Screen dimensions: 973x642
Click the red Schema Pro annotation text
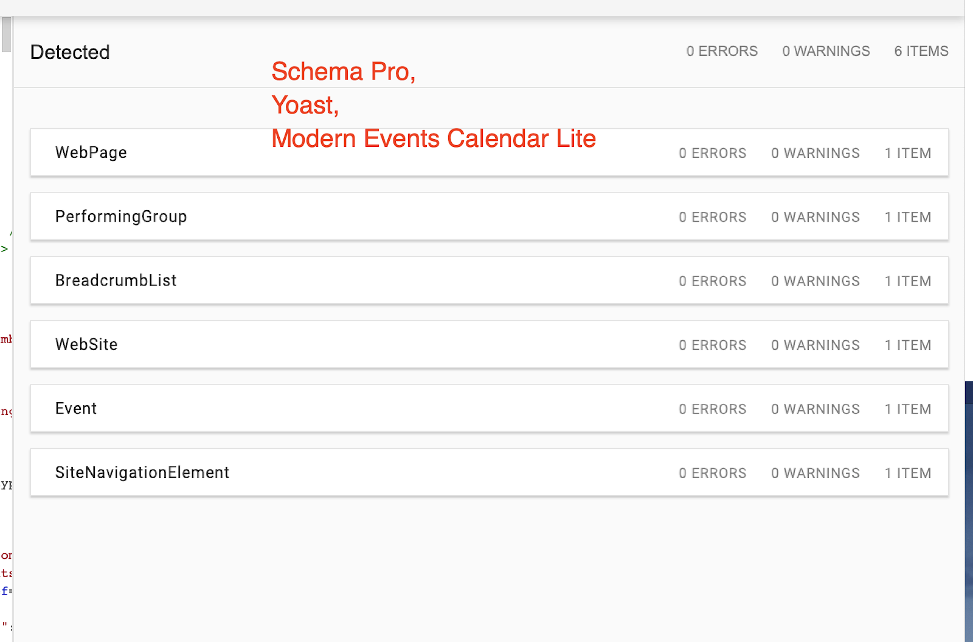click(x=343, y=72)
